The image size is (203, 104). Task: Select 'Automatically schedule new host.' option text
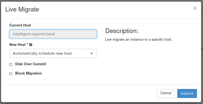(43, 53)
